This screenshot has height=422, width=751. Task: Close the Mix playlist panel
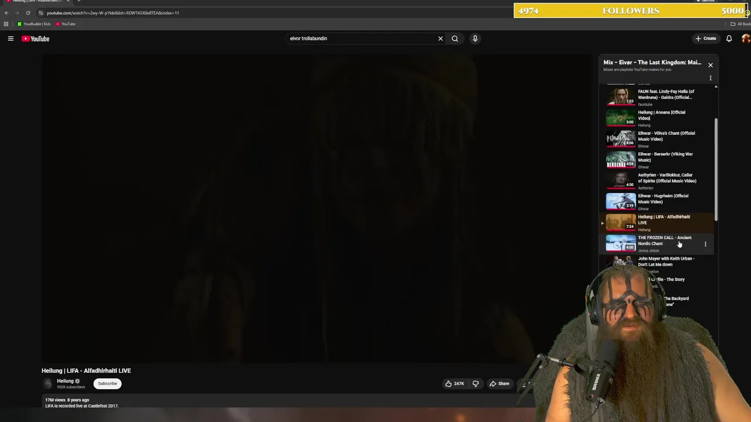tap(710, 65)
